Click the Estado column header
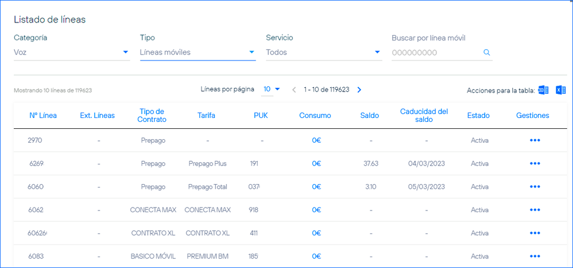This screenshot has width=573, height=268. [x=478, y=116]
